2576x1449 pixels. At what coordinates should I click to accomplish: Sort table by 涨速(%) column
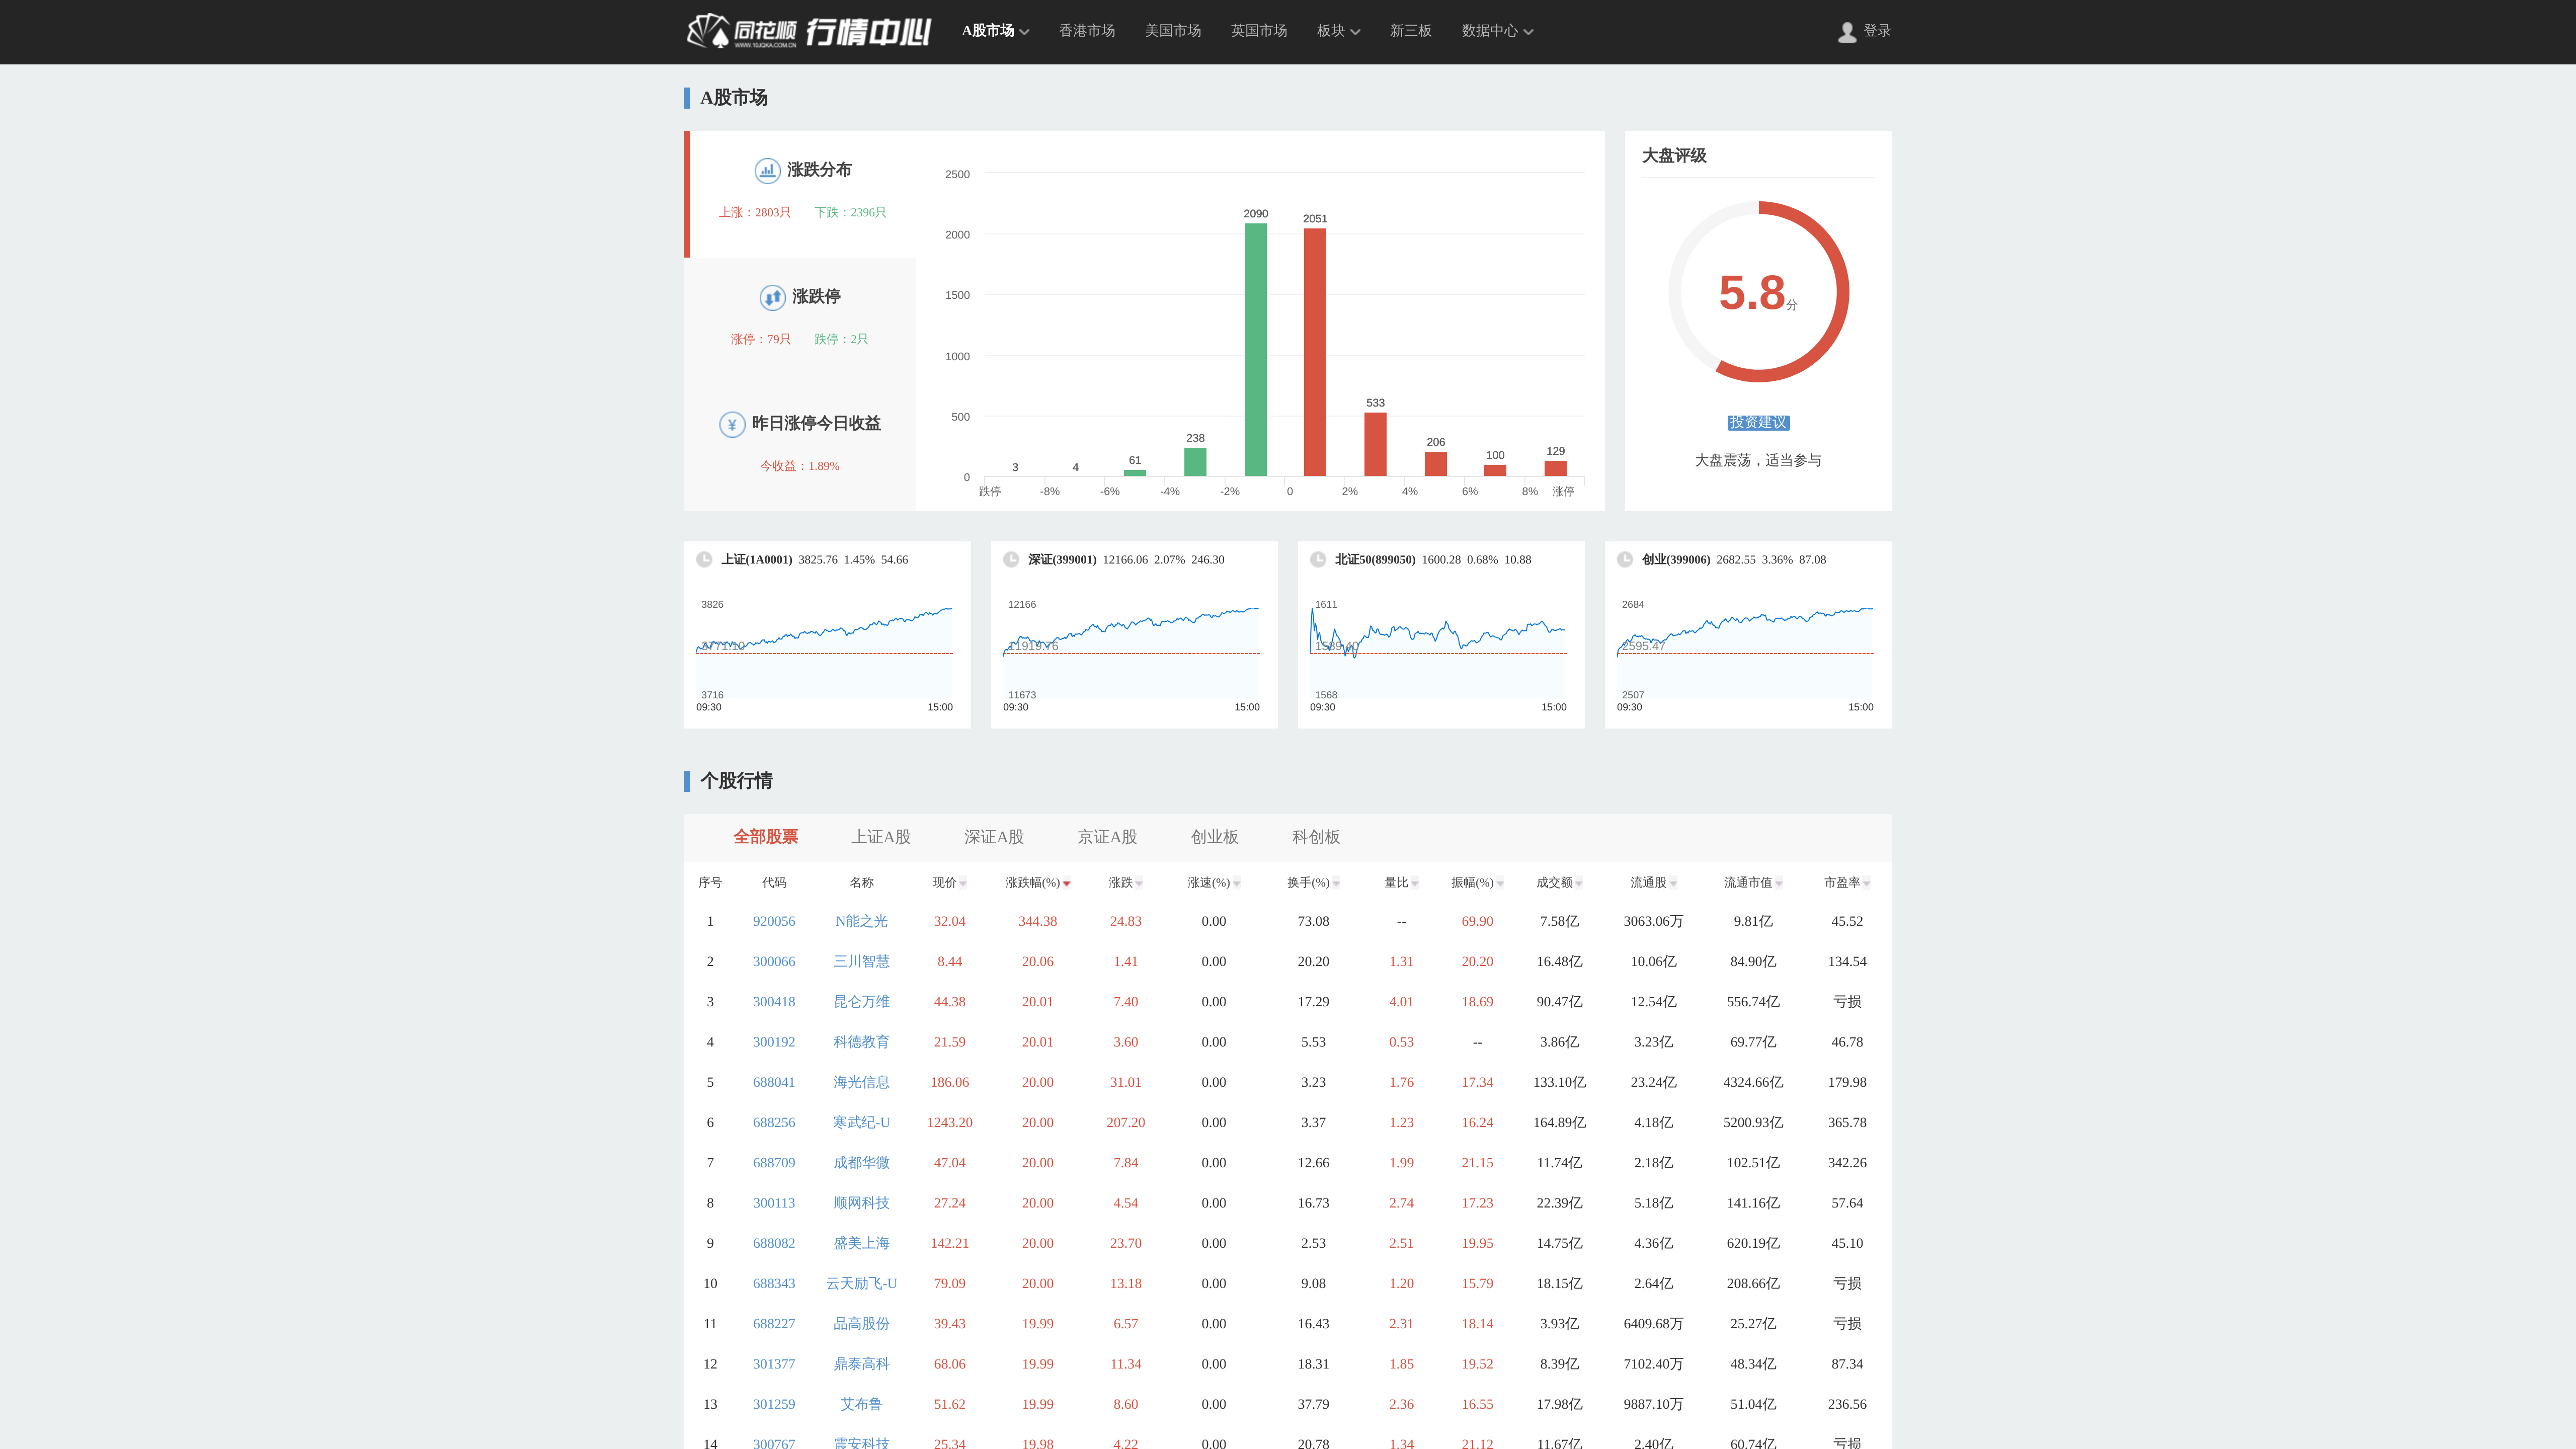[1213, 882]
